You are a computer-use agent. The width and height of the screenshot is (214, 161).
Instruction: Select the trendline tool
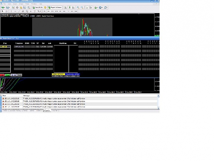(19, 11)
